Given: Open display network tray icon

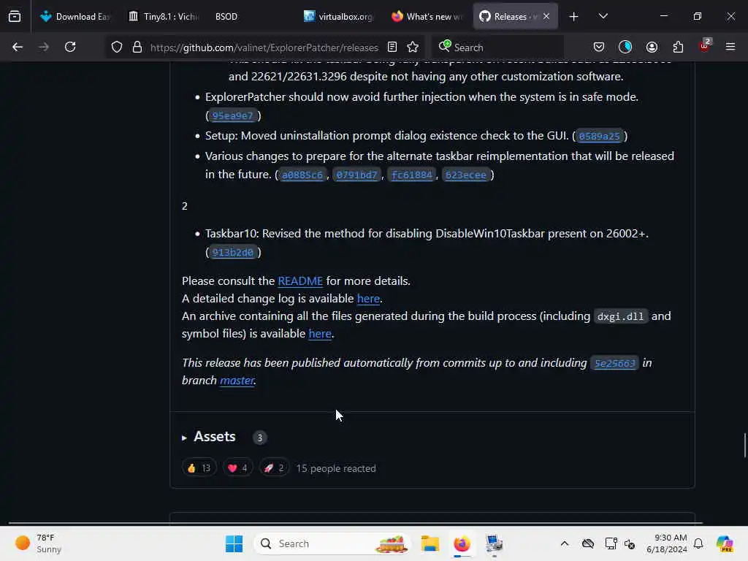Looking at the screenshot, I should [611, 543].
